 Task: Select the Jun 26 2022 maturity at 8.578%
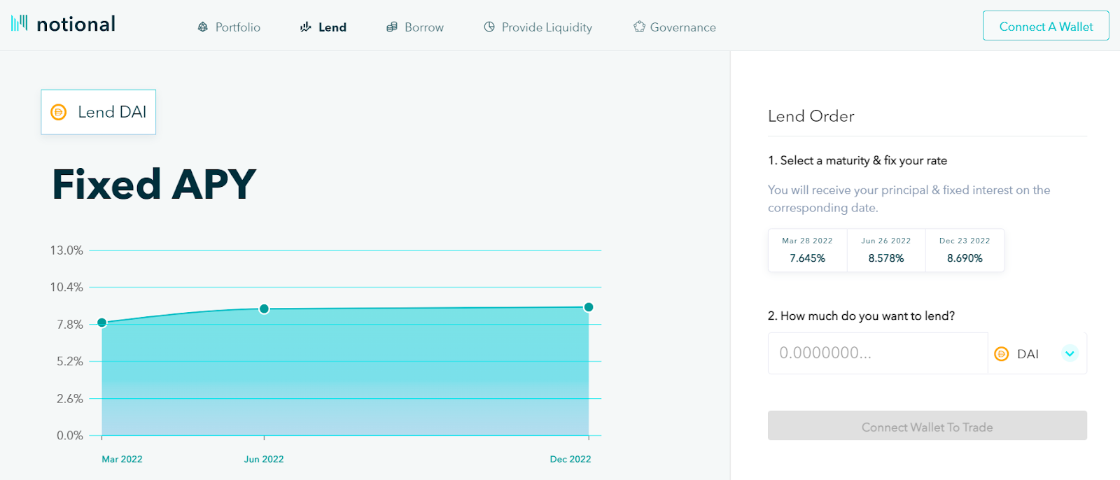tap(886, 250)
